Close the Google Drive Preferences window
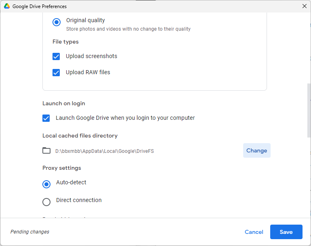The image size is (311, 246). 304,6
